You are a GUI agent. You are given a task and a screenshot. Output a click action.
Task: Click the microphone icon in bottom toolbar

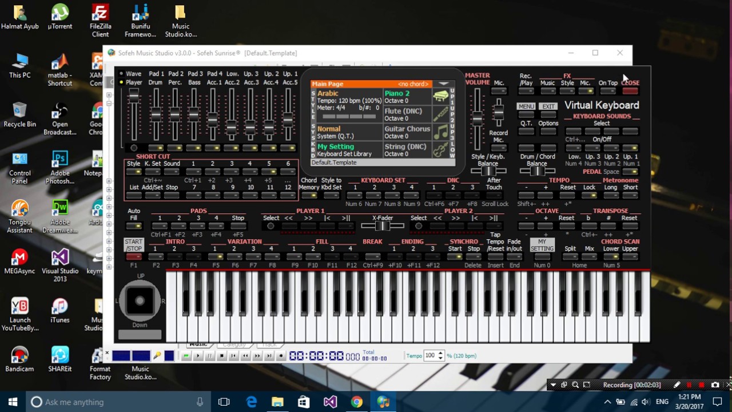[x=157, y=356]
